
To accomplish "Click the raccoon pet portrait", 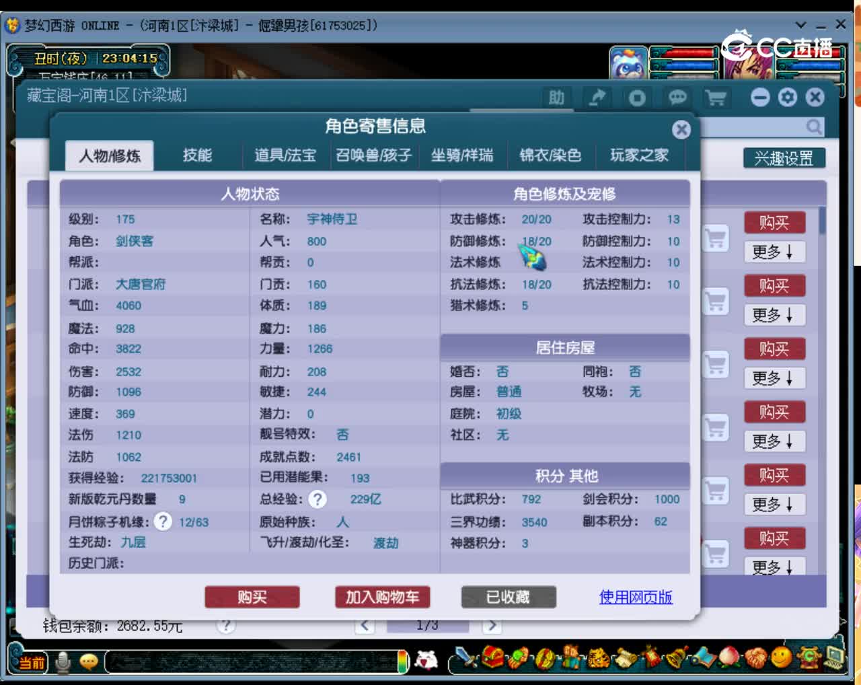I will click(628, 63).
